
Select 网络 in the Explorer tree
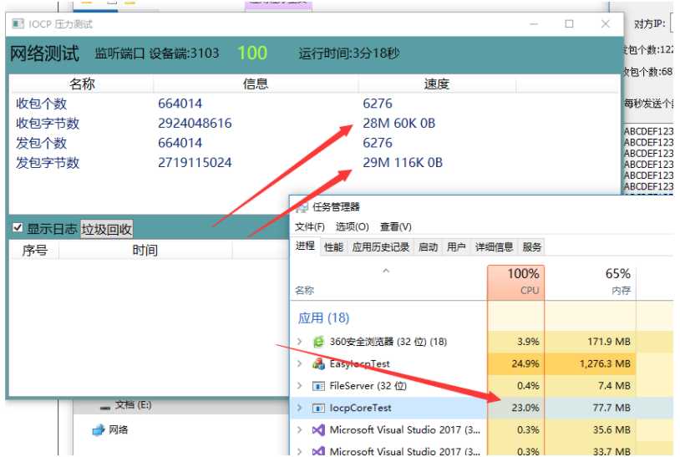click(118, 429)
